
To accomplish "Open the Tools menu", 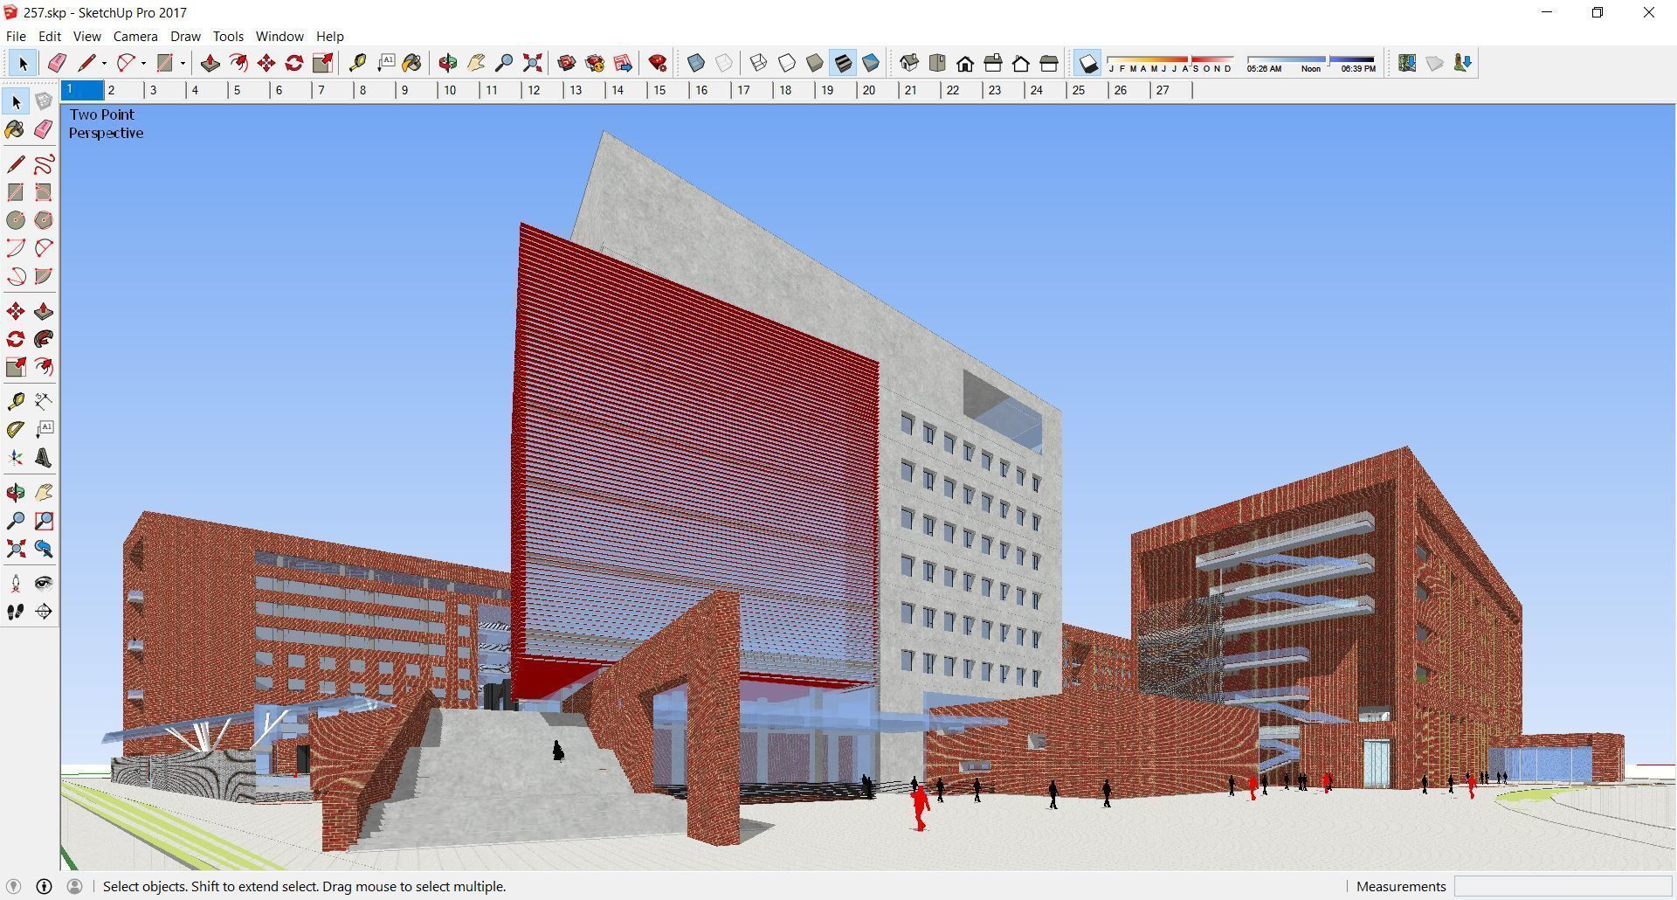I will point(228,36).
